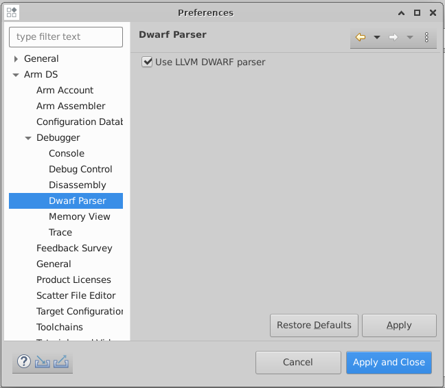Click the forward navigation arrow icon
445x388 pixels.
pos(393,37)
